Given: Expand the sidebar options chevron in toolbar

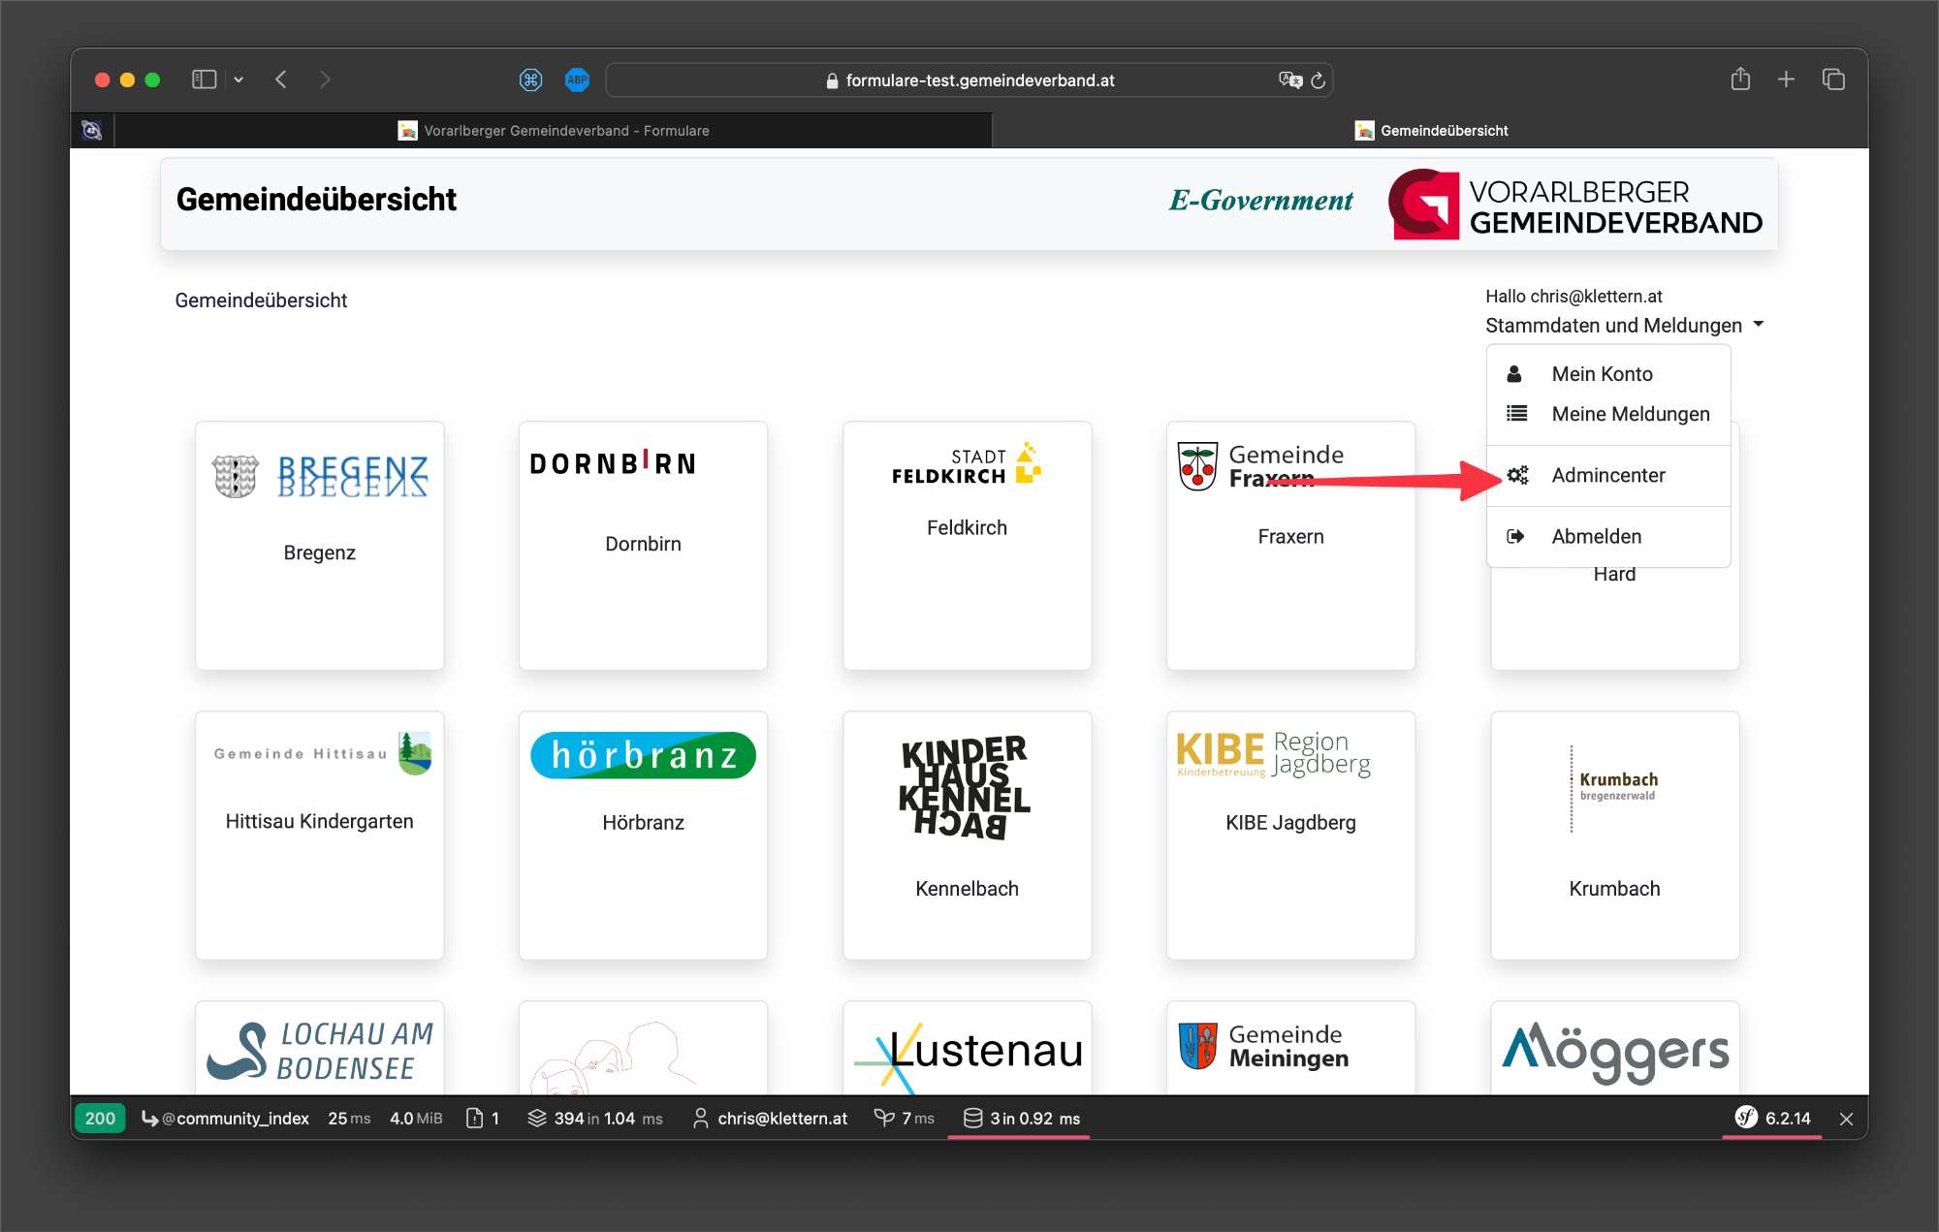Looking at the screenshot, I should point(238,79).
